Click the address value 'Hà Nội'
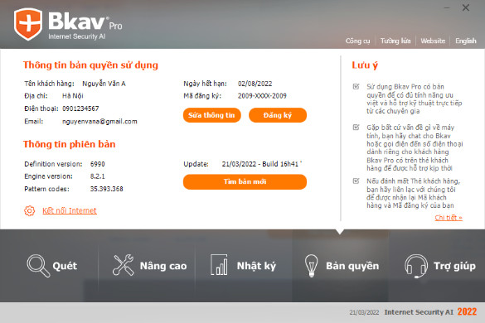 click(73, 96)
